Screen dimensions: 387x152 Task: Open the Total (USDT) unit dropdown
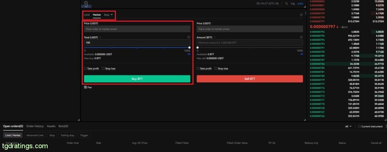coord(100,38)
